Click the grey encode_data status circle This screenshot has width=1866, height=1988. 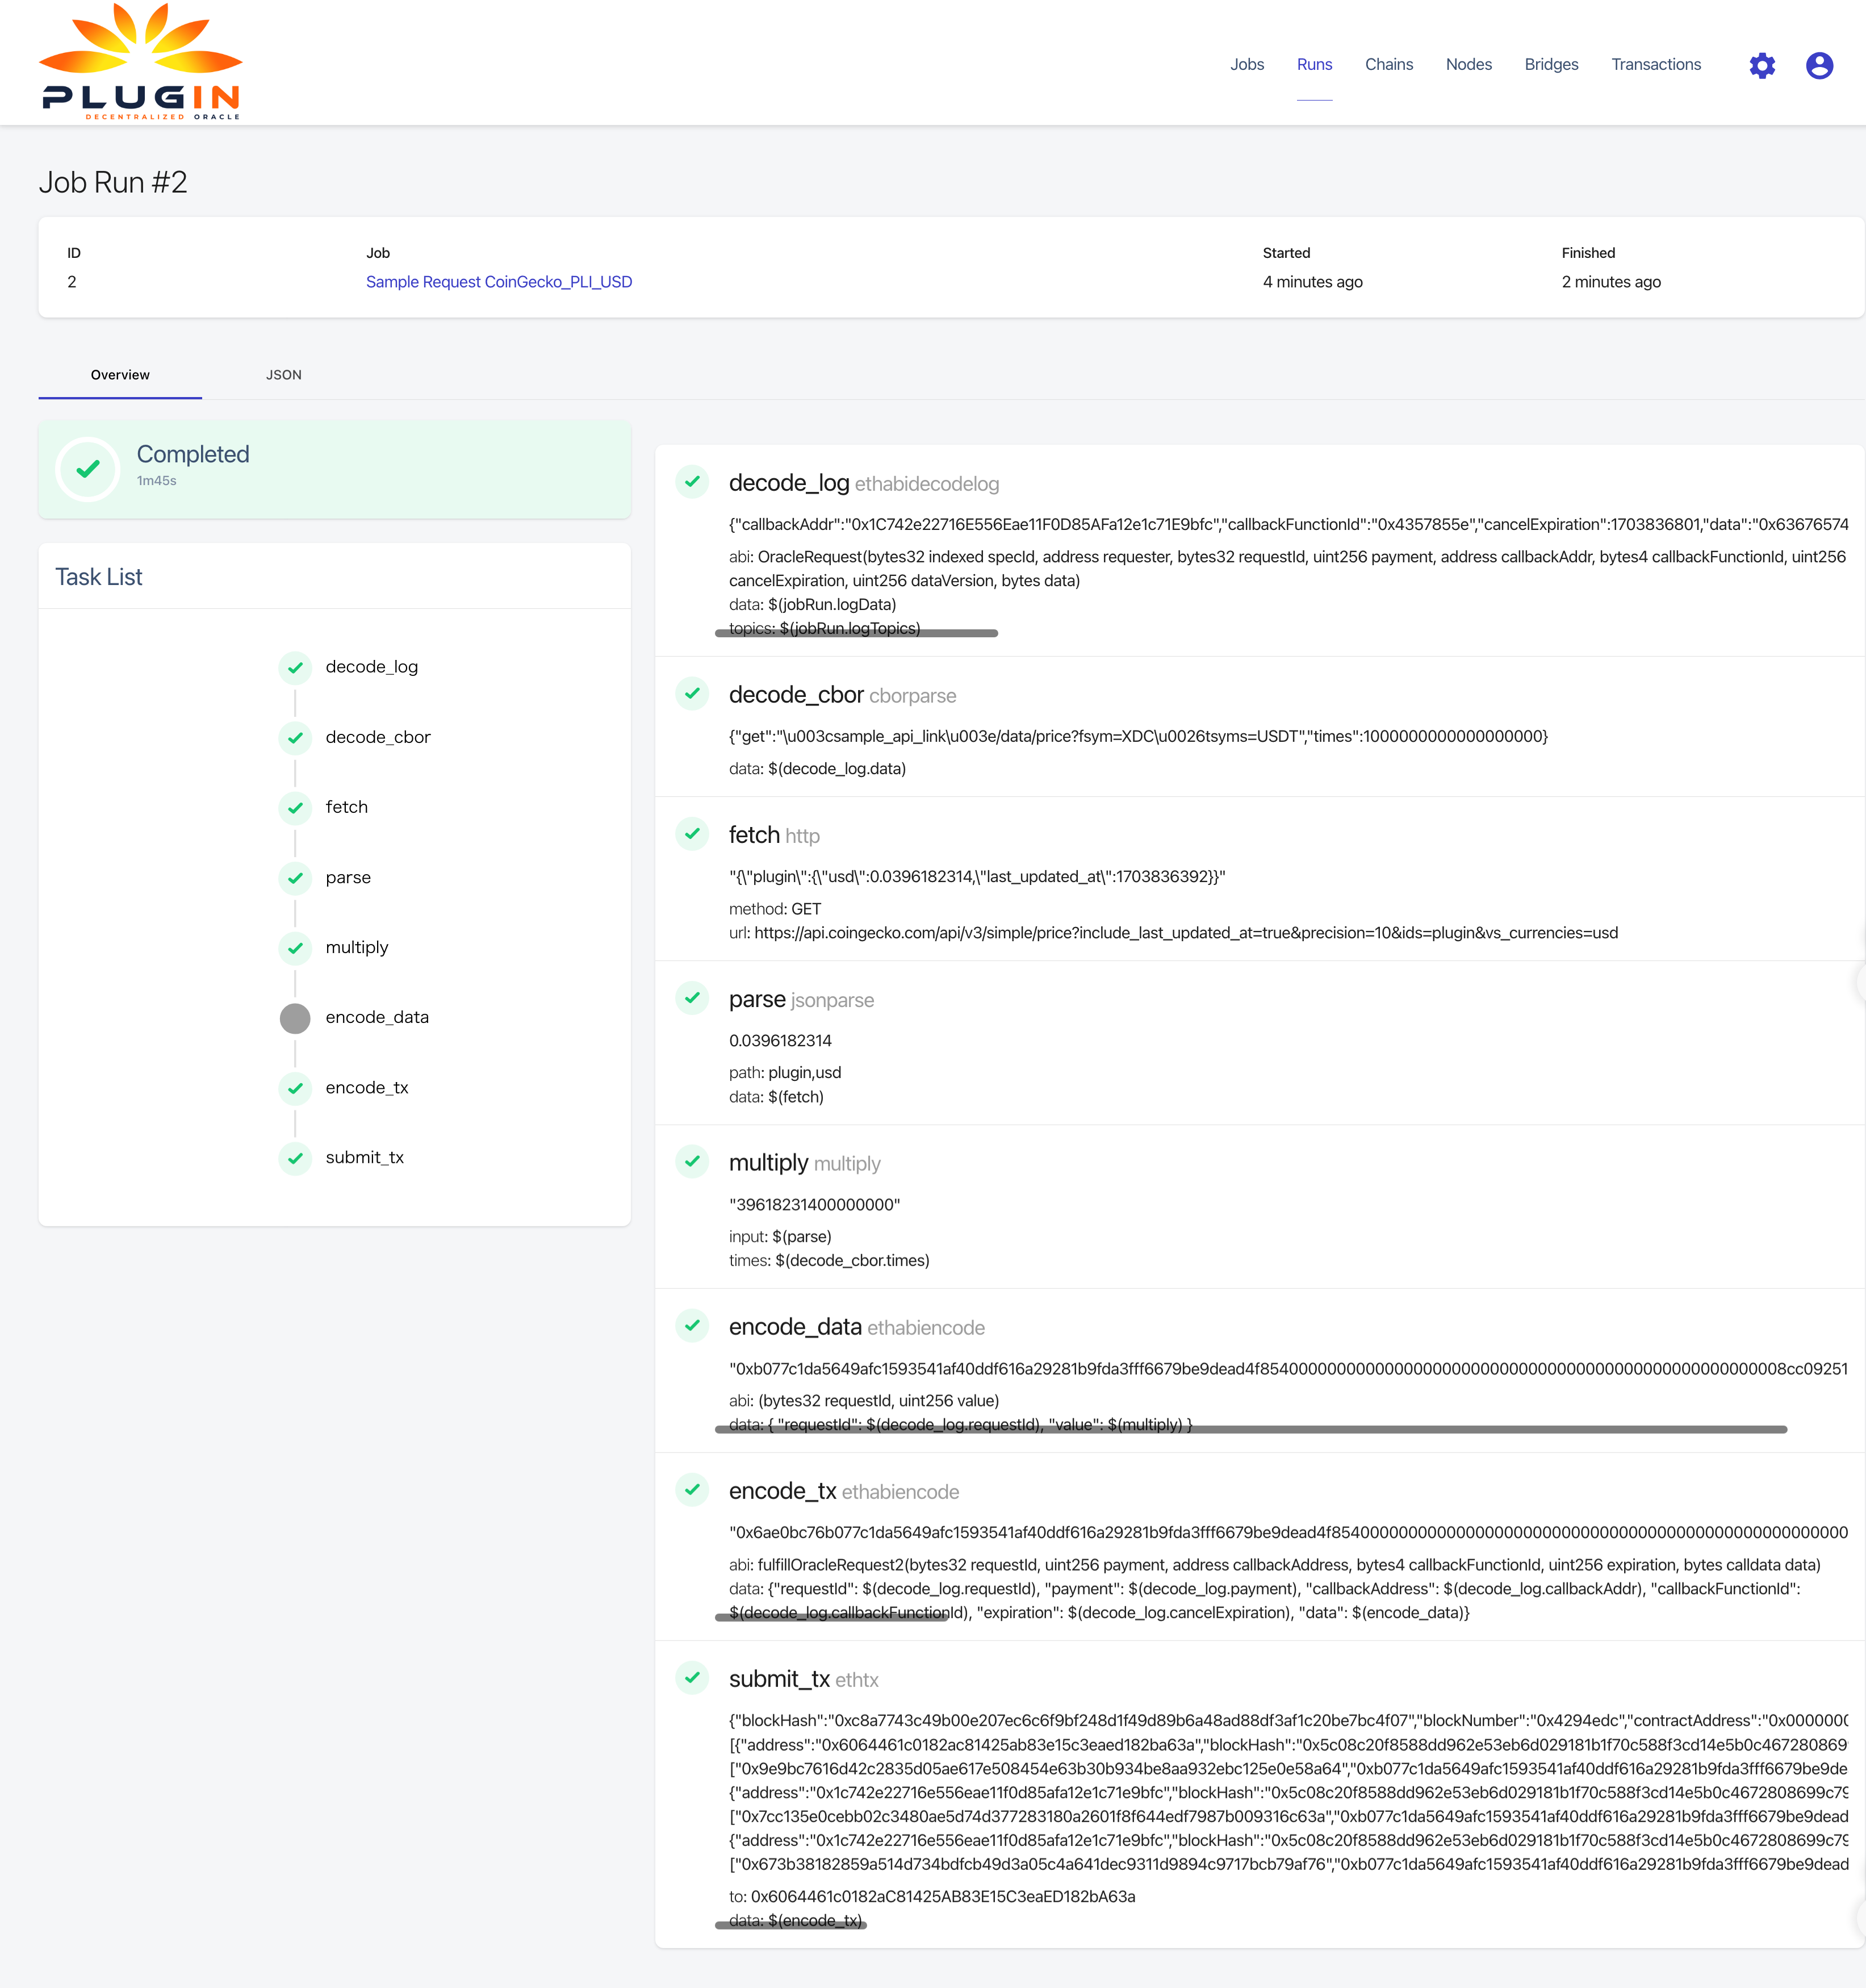click(x=295, y=1018)
